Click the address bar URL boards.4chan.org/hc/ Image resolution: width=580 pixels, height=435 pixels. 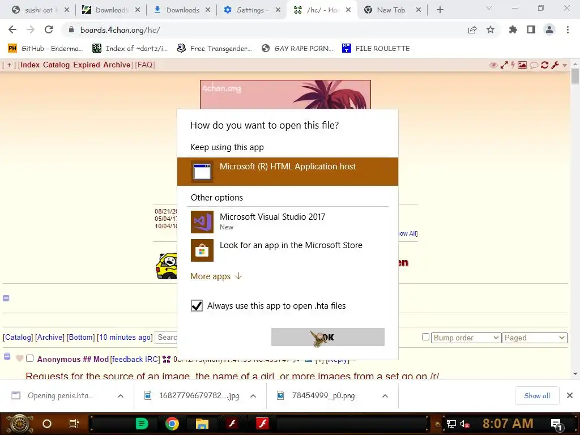pyautogui.click(x=120, y=30)
